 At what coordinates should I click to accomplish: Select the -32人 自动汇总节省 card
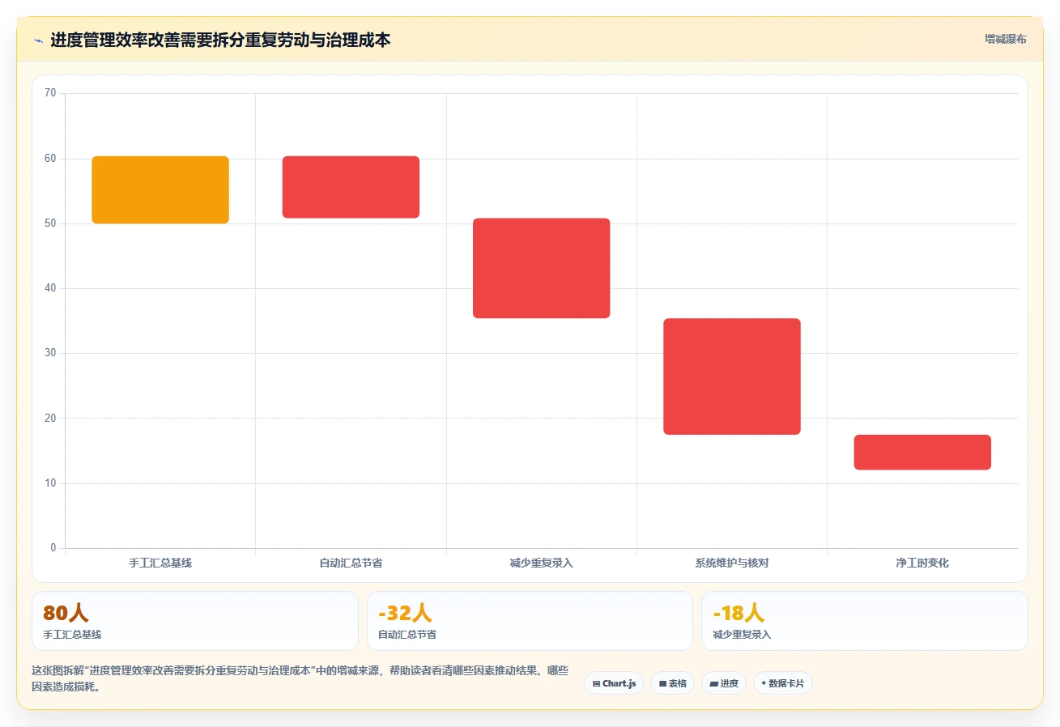(x=530, y=621)
